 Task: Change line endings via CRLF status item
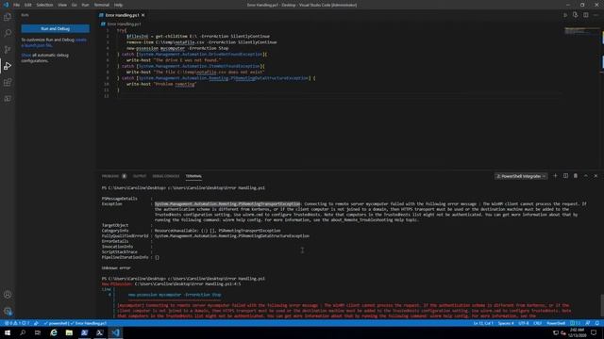[x=537, y=323]
